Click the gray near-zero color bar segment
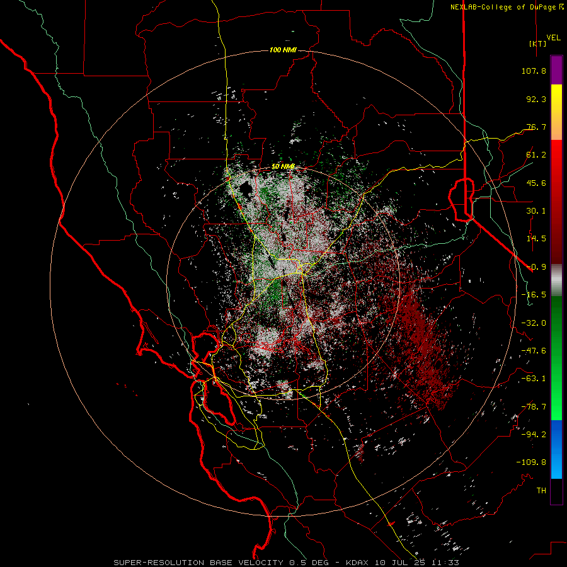The image size is (567, 567). [x=556, y=280]
